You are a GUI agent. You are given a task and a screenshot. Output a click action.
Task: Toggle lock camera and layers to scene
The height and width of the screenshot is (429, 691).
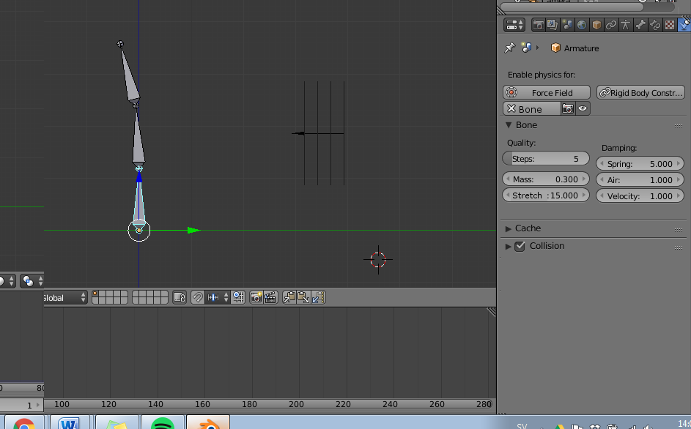click(x=180, y=298)
